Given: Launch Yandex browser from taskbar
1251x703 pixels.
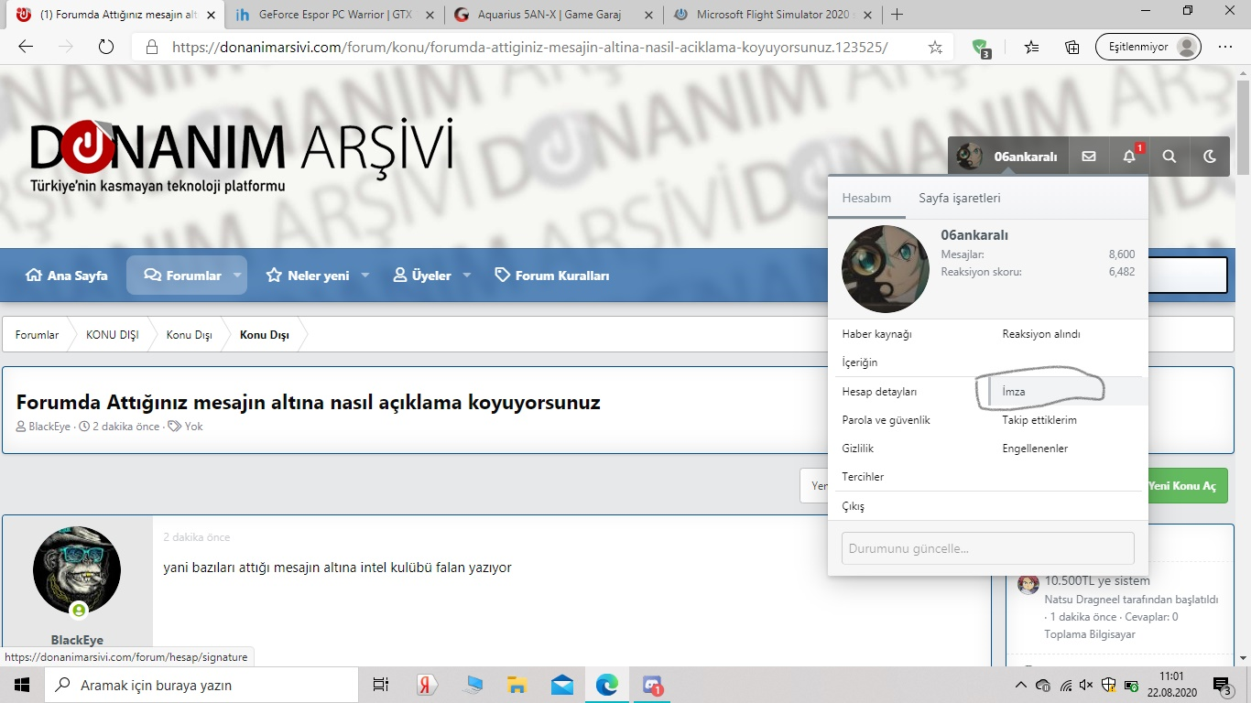Looking at the screenshot, I should click(427, 685).
